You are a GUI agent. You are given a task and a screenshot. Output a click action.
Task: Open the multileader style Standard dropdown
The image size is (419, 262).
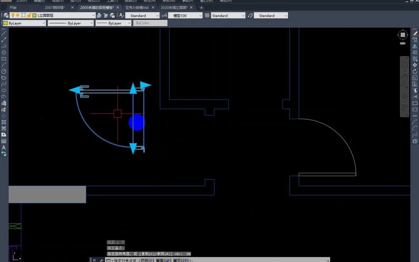pyautogui.click(x=271, y=16)
